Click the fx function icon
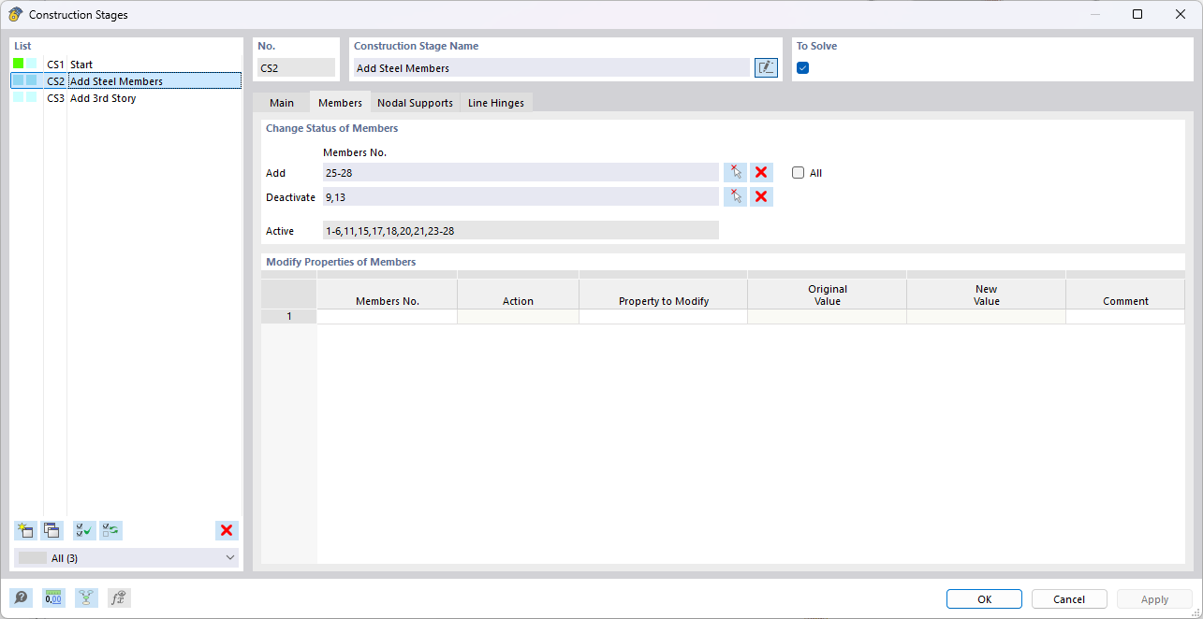 point(119,597)
